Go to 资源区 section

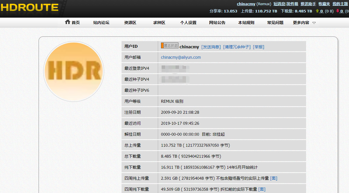click(130, 23)
